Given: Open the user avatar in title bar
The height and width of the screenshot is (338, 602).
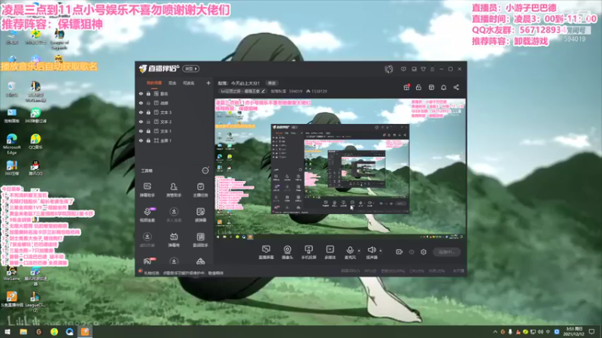Looking at the screenshot, I should pyautogui.click(x=389, y=69).
